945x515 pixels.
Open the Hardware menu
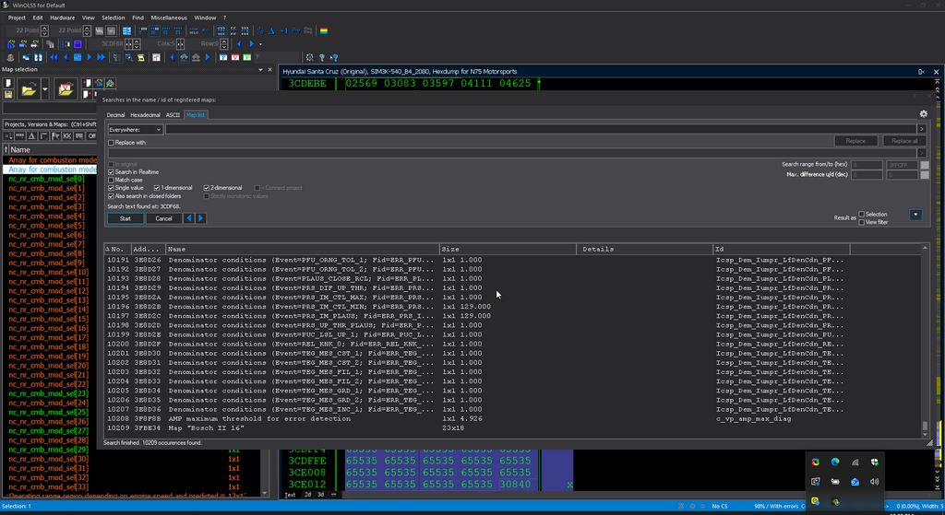(x=63, y=18)
